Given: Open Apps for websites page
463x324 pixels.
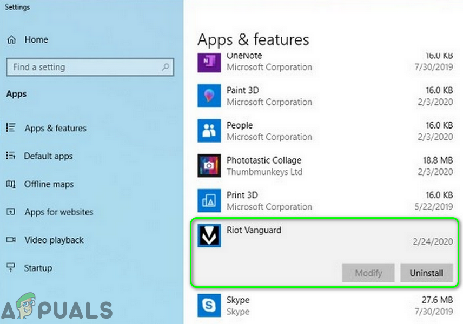Looking at the screenshot, I should [x=58, y=212].
